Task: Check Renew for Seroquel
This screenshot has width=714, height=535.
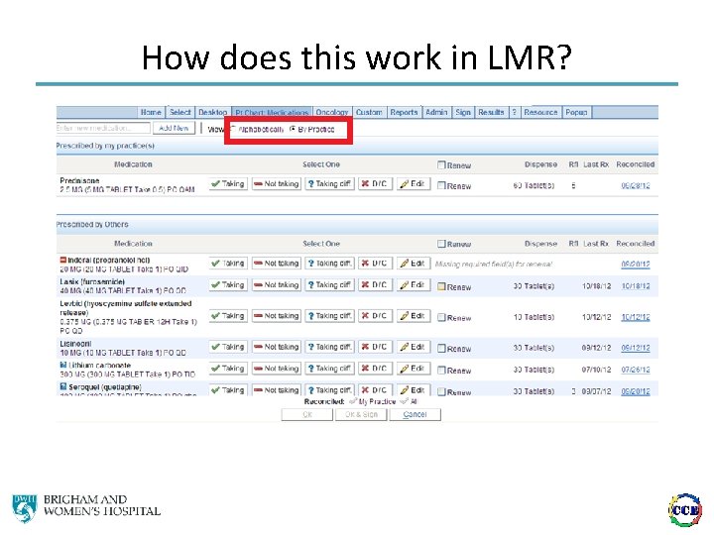Action: point(441,391)
